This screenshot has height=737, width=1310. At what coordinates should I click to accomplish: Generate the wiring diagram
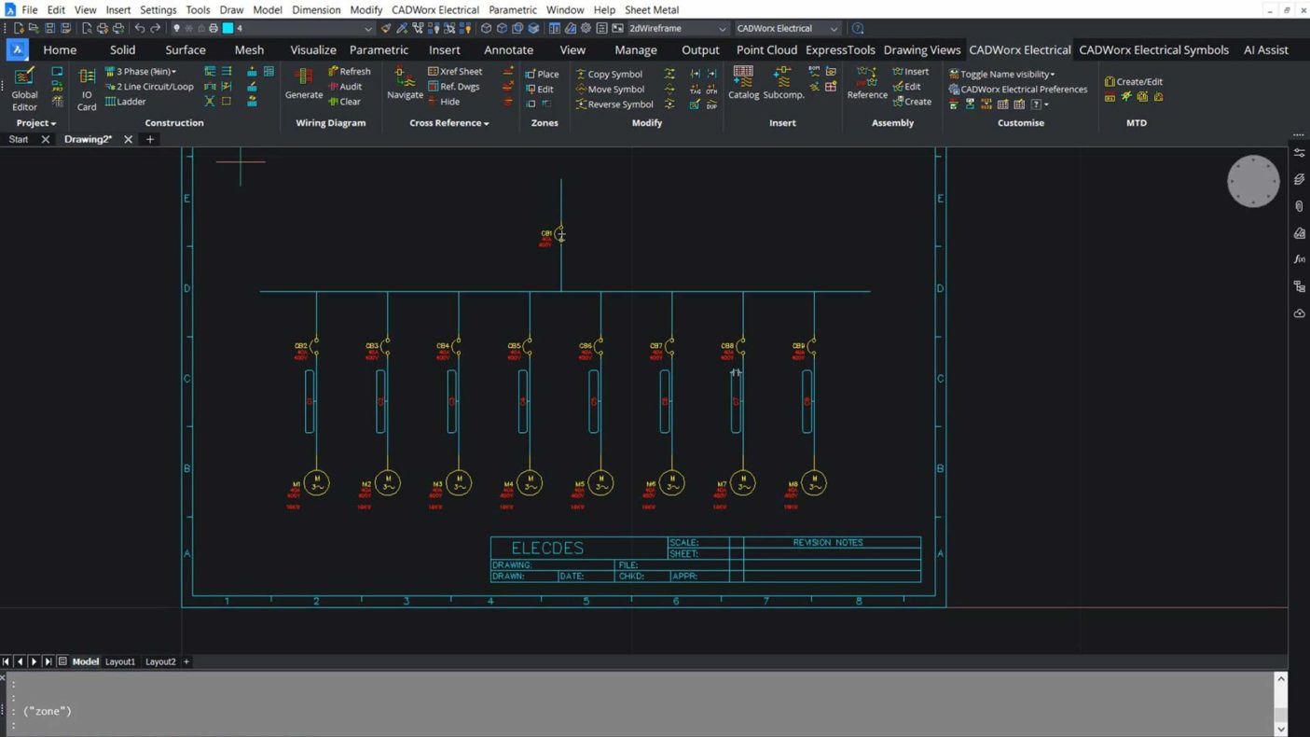tap(303, 83)
